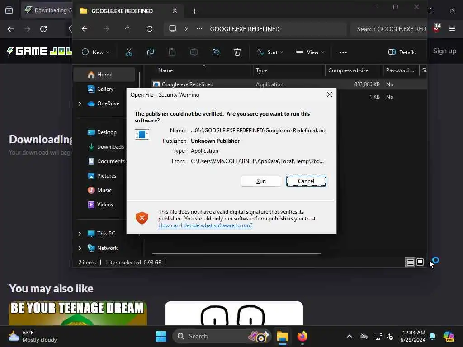Click the Share icon in Explorer toolbar
463x347 pixels.
(x=216, y=52)
